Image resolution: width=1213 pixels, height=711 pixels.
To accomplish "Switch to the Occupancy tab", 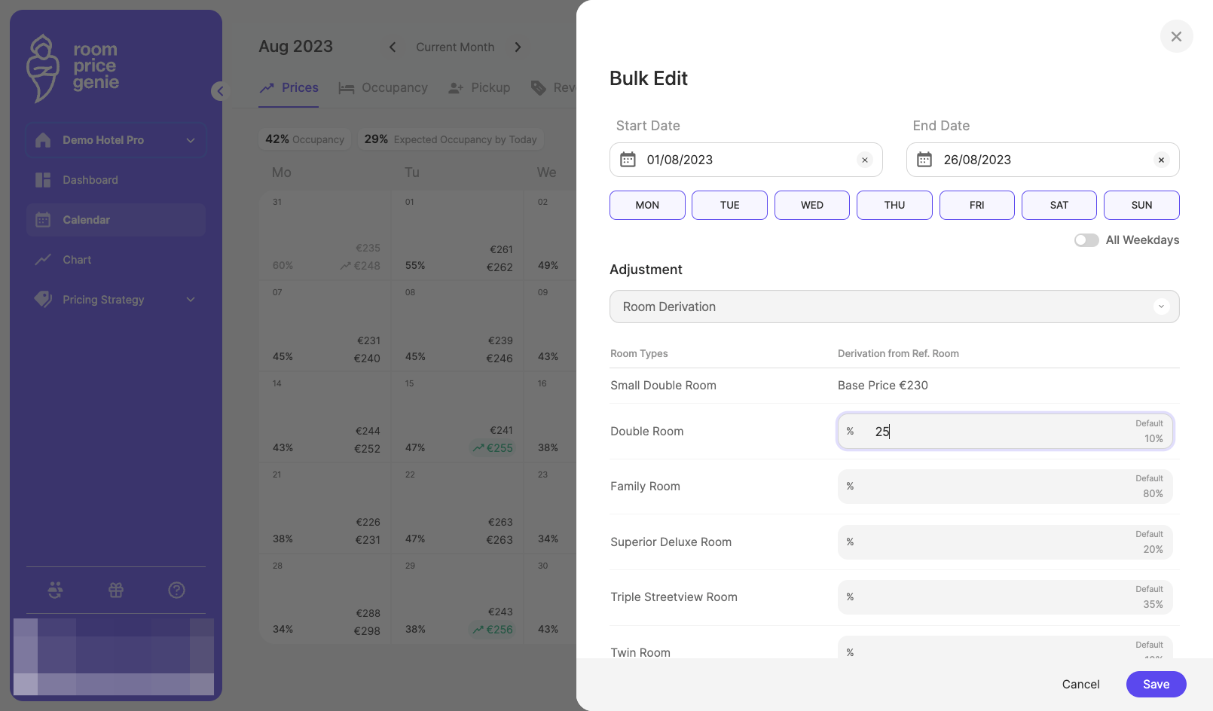I will click(383, 88).
